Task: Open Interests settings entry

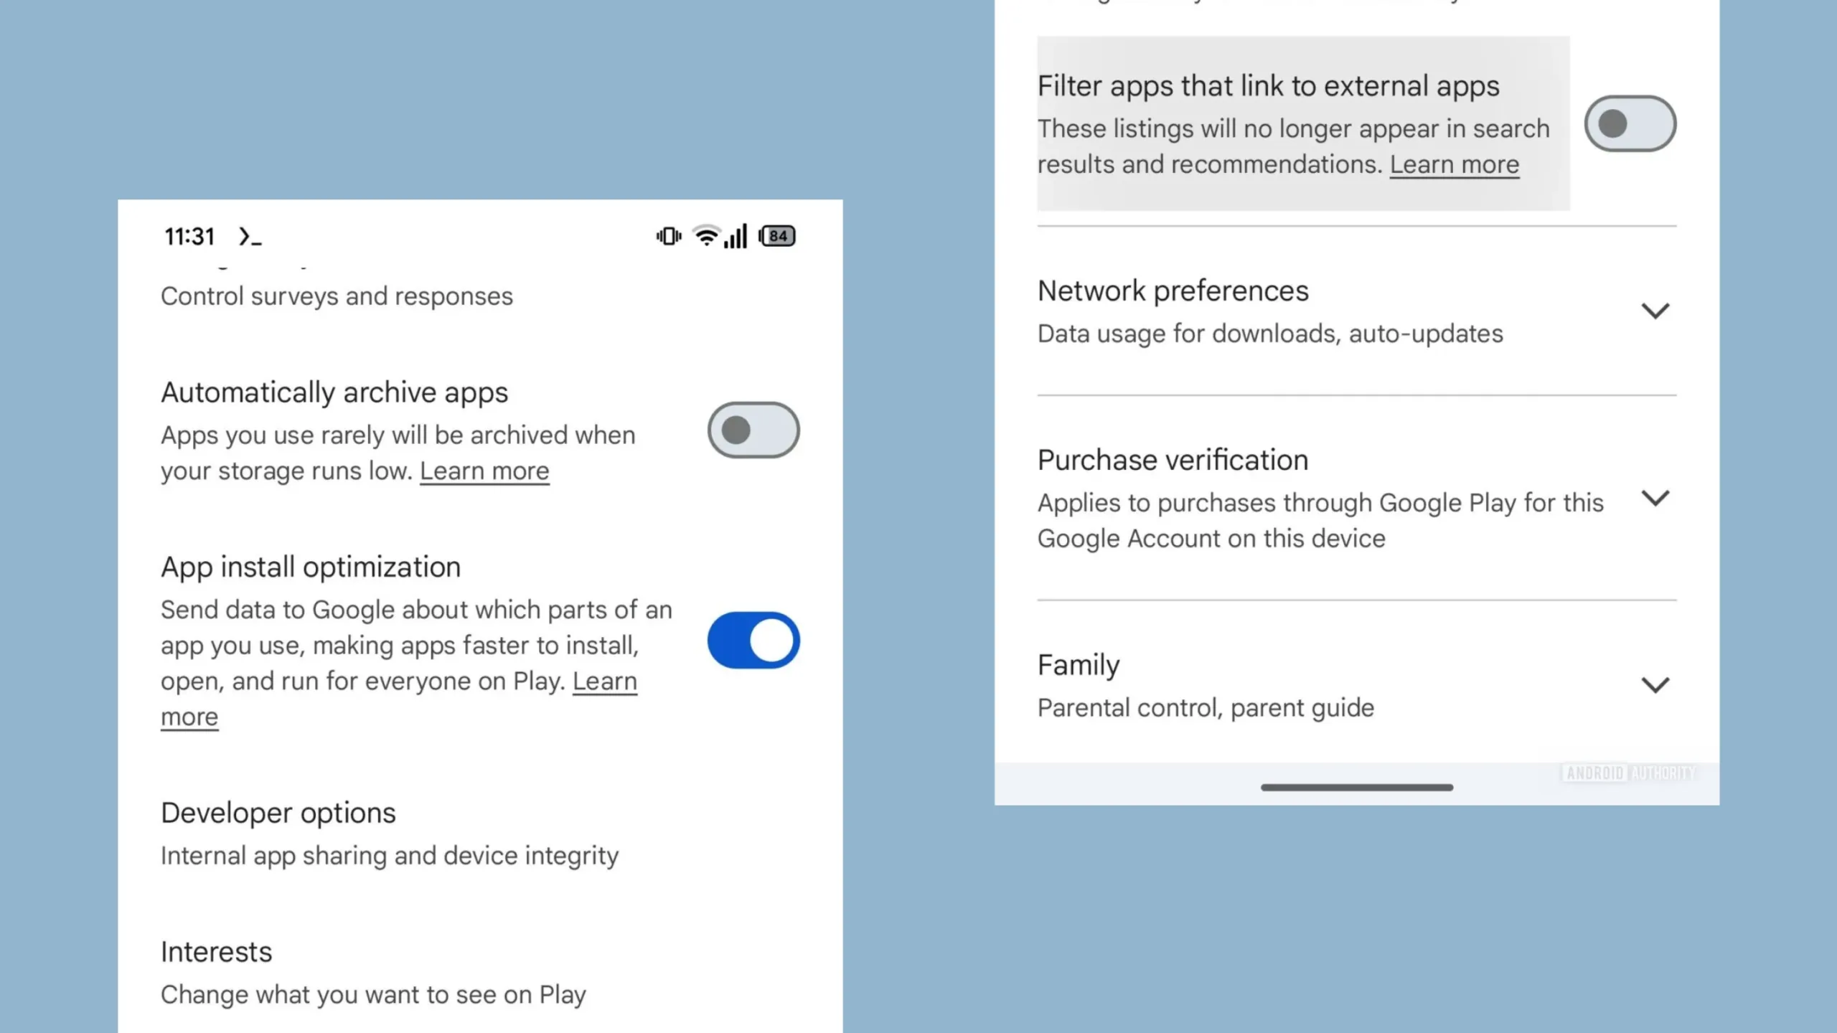Action: 480,973
